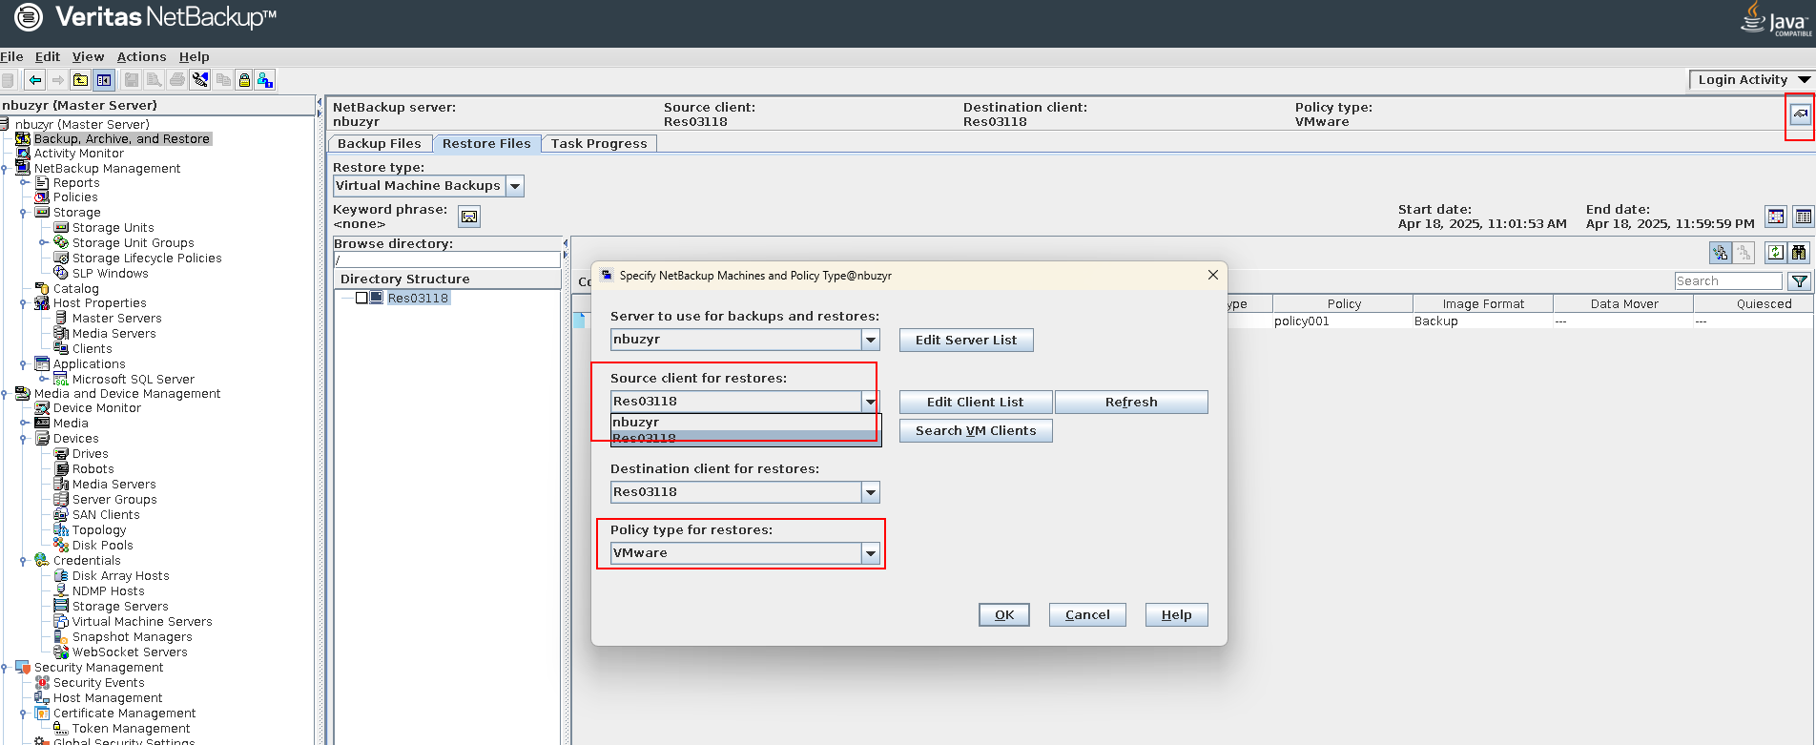This screenshot has height=745, width=1816.
Task: Click the dialog Help button
Action: pos(1176,615)
